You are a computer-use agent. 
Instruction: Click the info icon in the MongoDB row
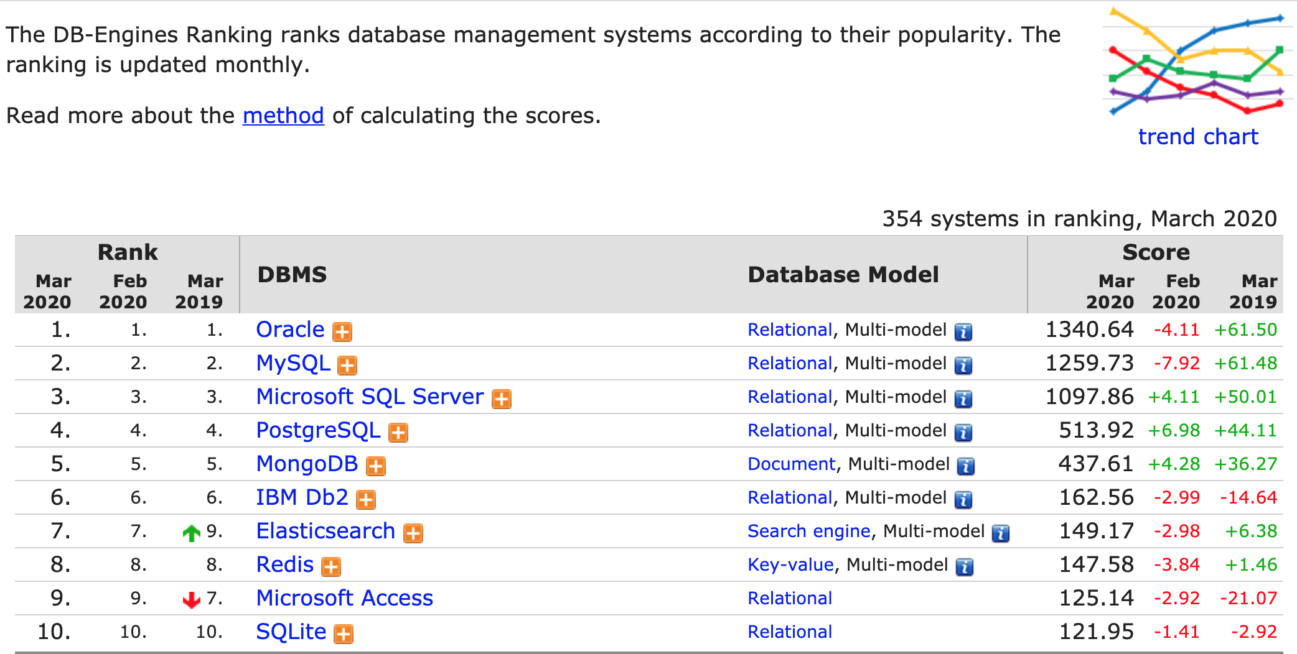click(x=966, y=466)
